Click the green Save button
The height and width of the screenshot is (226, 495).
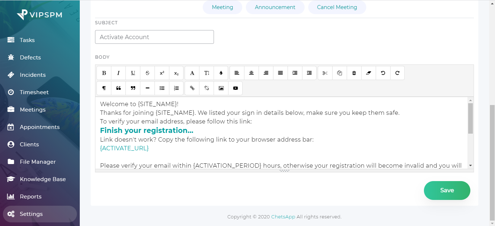447,191
